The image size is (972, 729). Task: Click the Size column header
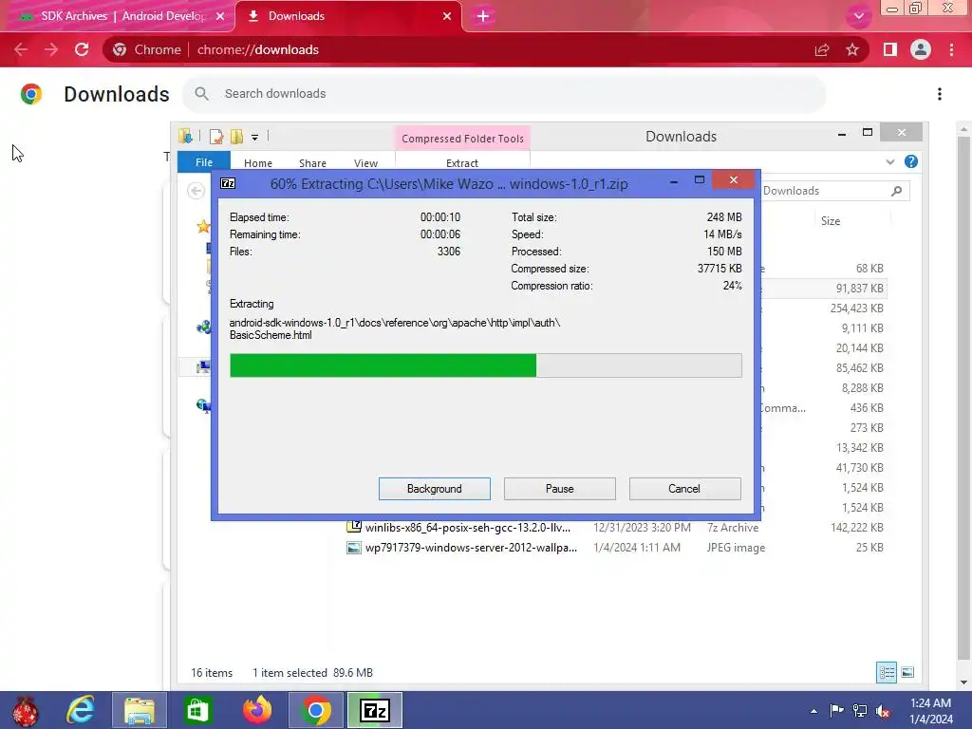point(830,221)
